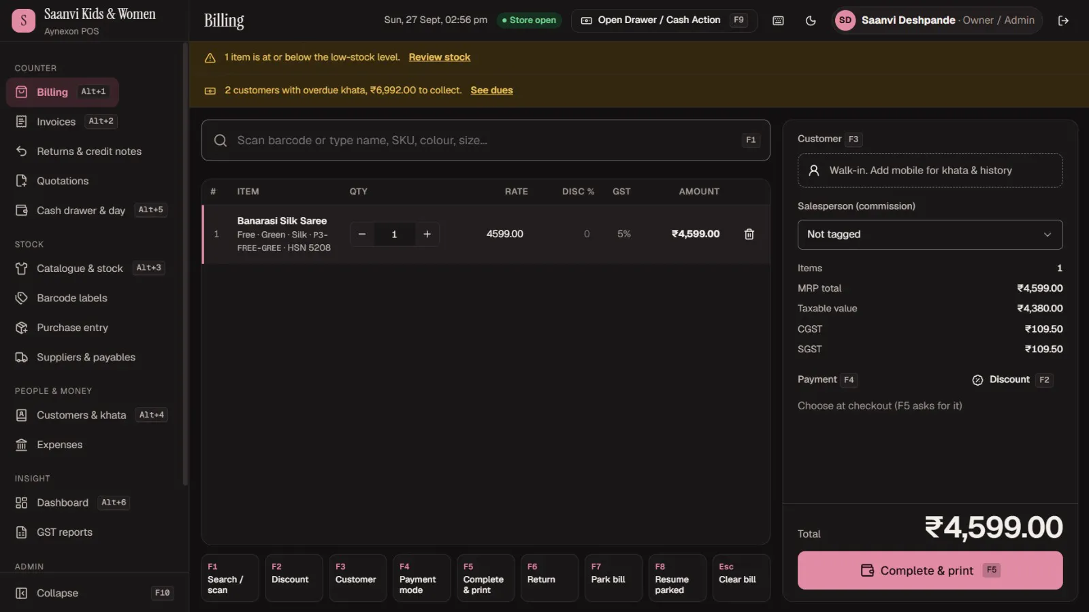The image size is (1089, 612).
Task: Open the Salesperson Not tagged dropdown
Action: pyautogui.click(x=930, y=235)
